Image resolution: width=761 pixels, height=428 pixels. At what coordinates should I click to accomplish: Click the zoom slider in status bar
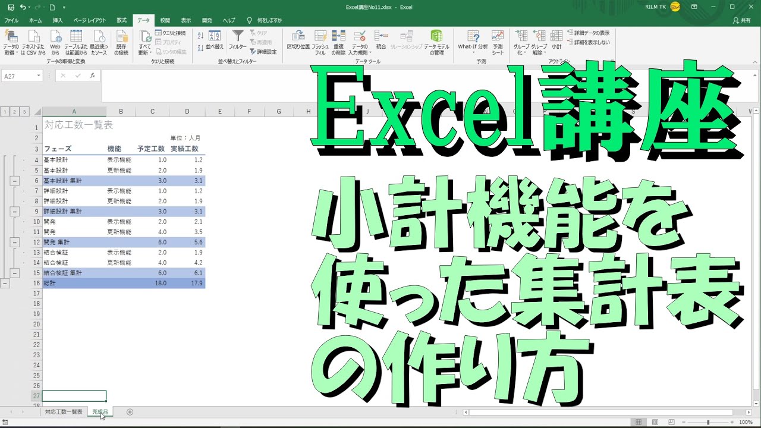pyautogui.click(x=707, y=422)
